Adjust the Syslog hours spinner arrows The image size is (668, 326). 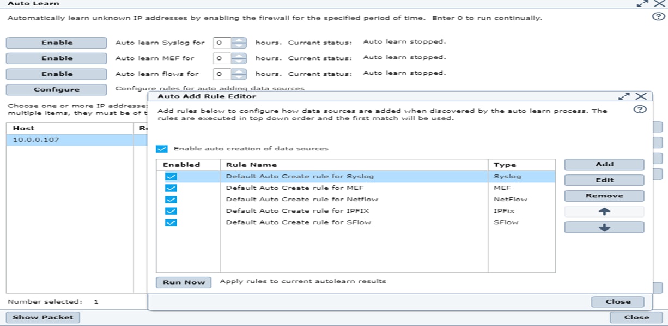(239, 43)
